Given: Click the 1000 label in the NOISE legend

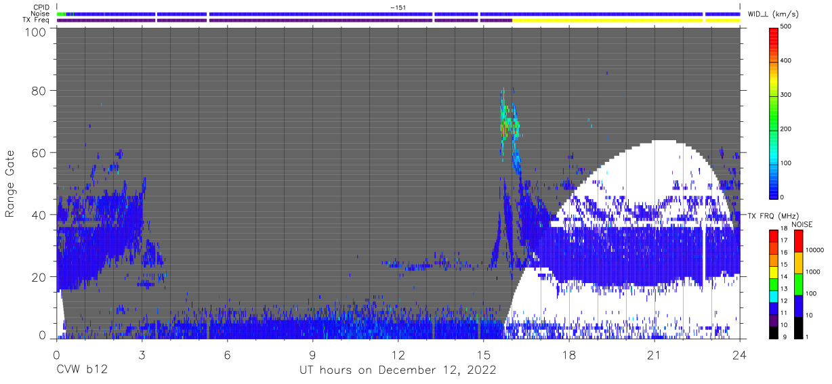Looking at the screenshot, I should pyautogui.click(x=812, y=272).
